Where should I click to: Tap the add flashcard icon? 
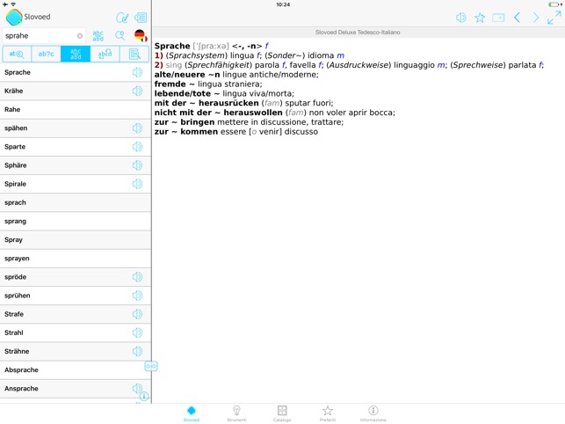(498, 18)
